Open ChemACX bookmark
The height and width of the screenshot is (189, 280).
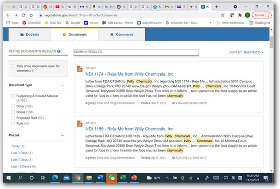click(x=32, y=23)
